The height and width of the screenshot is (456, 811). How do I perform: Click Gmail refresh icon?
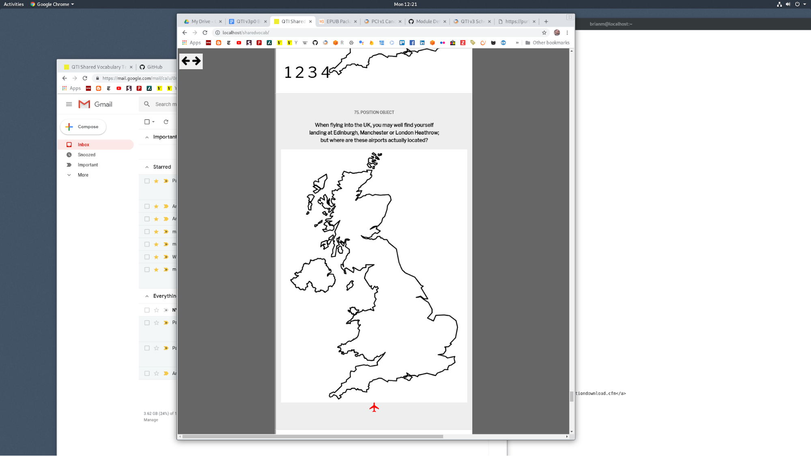[166, 122]
